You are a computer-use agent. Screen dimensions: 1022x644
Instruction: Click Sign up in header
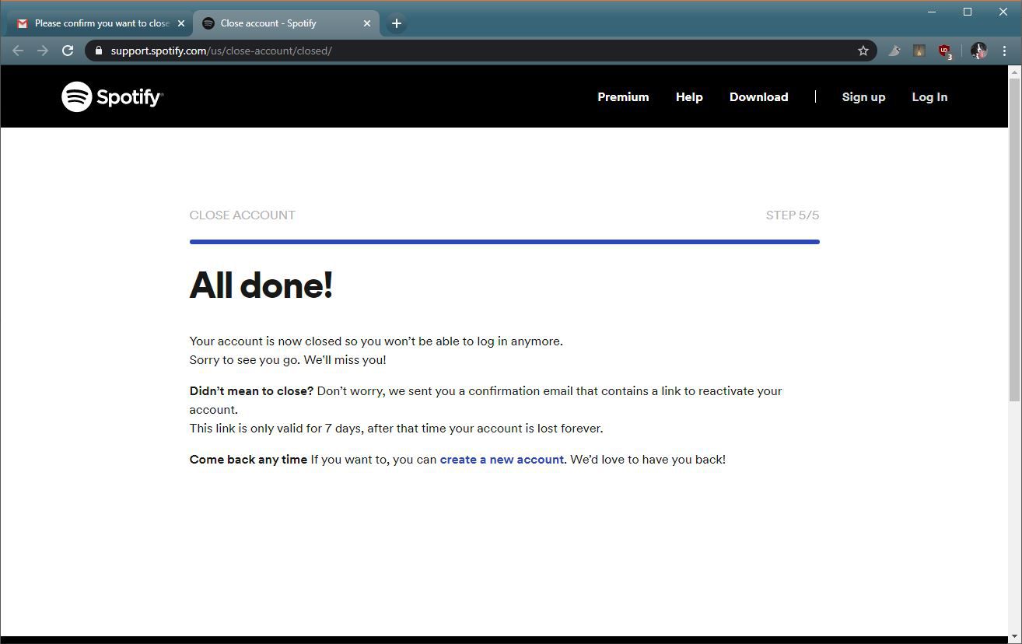click(x=863, y=97)
